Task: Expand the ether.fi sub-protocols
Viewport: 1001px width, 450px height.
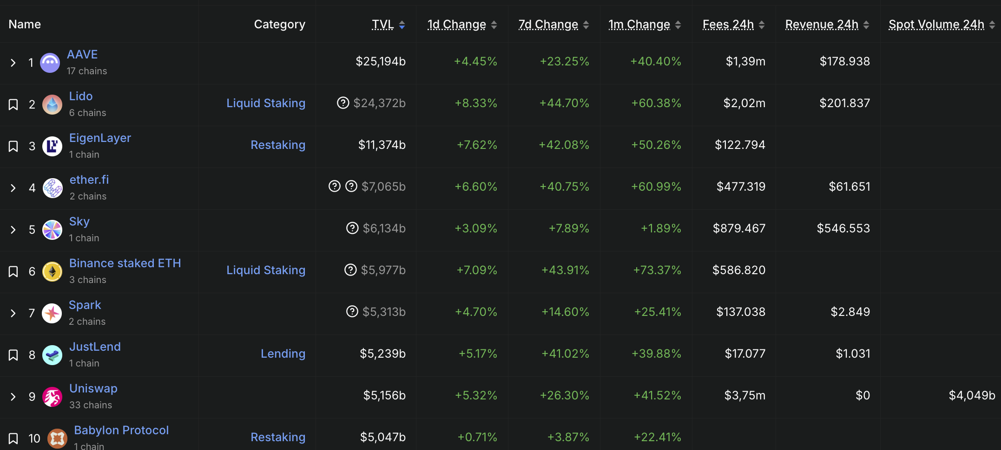Action: point(13,188)
